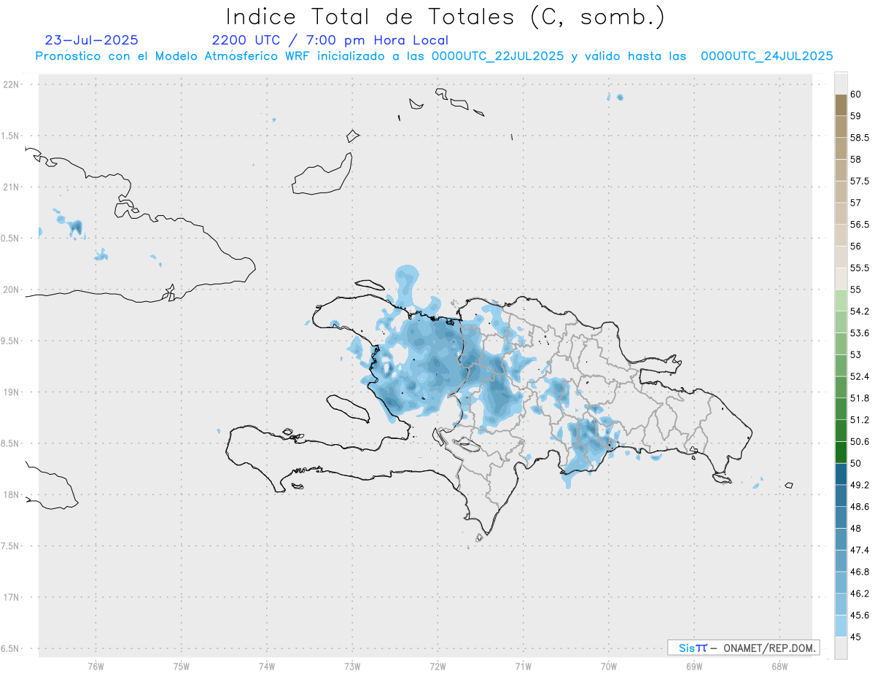Screen dimensions: 875x676
Task: Click the "47.4" colorbar label
Action: pos(860,550)
